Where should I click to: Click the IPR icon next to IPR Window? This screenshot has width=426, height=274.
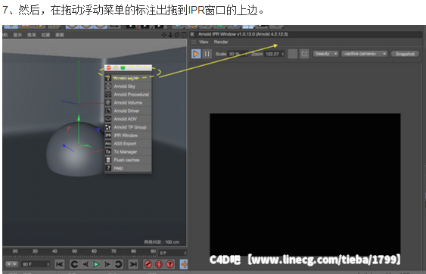(x=108, y=135)
